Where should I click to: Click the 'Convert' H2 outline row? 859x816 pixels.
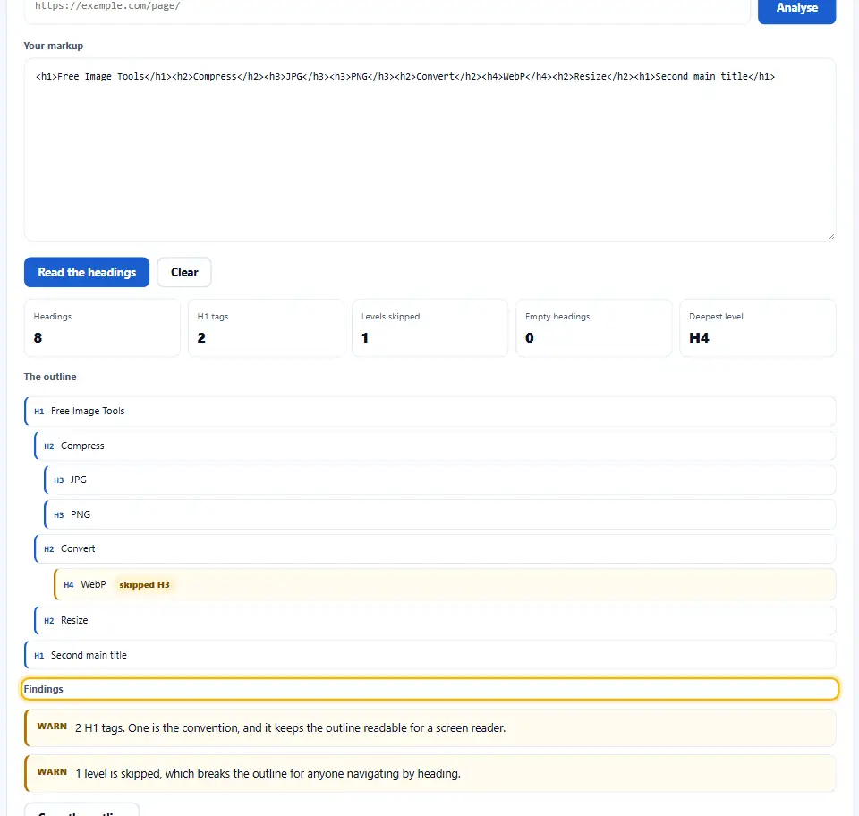pyautogui.click(x=435, y=548)
